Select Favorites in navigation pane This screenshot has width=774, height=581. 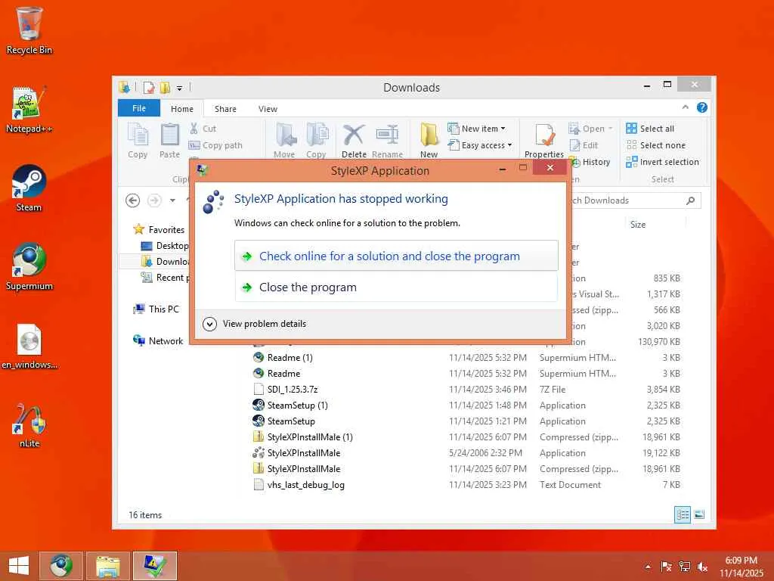[x=159, y=230]
